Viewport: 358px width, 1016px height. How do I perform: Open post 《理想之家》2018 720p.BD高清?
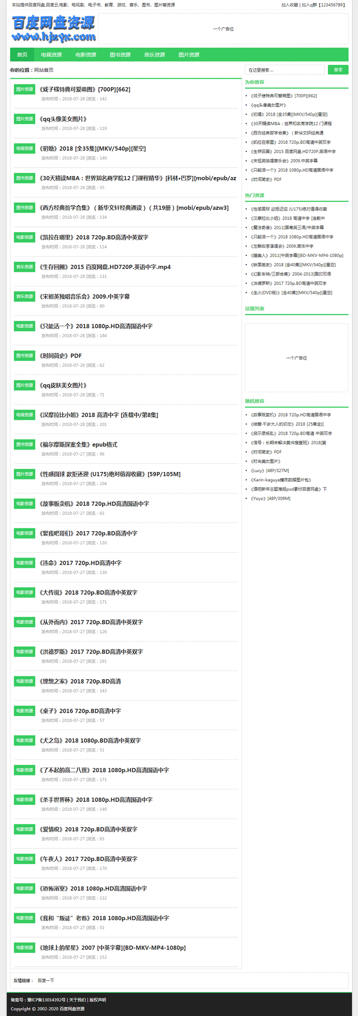(80, 682)
